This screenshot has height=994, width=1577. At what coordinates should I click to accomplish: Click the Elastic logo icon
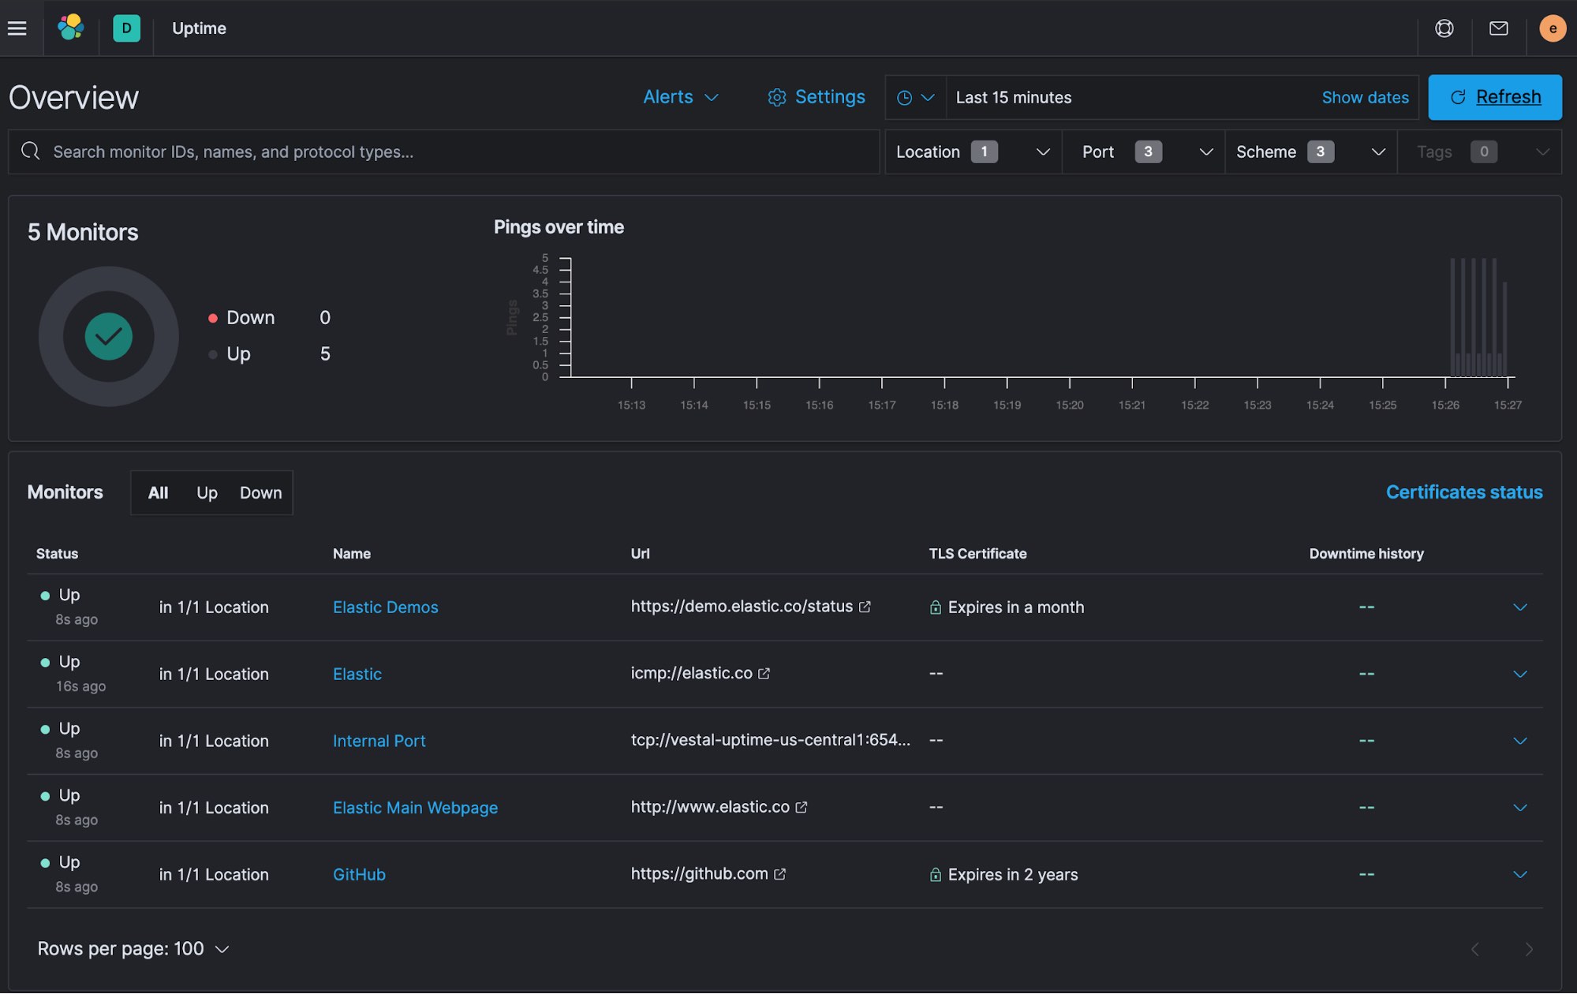click(x=71, y=28)
